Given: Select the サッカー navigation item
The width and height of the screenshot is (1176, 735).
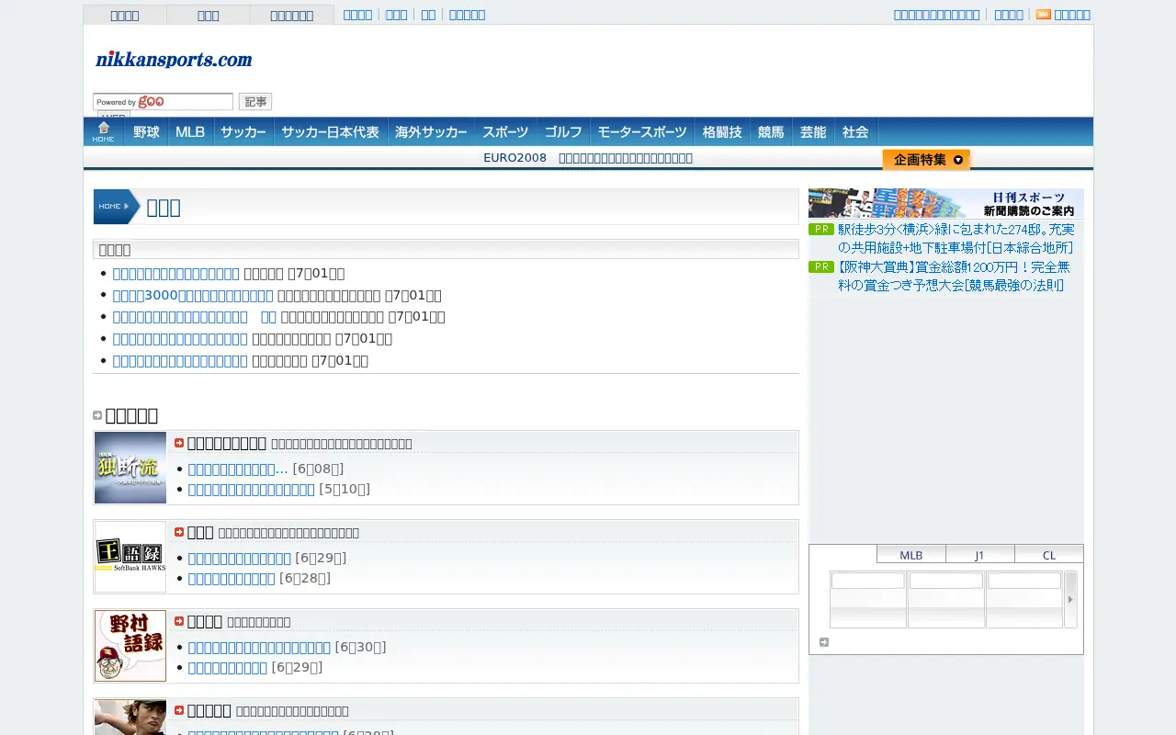Looking at the screenshot, I should coord(243,131).
